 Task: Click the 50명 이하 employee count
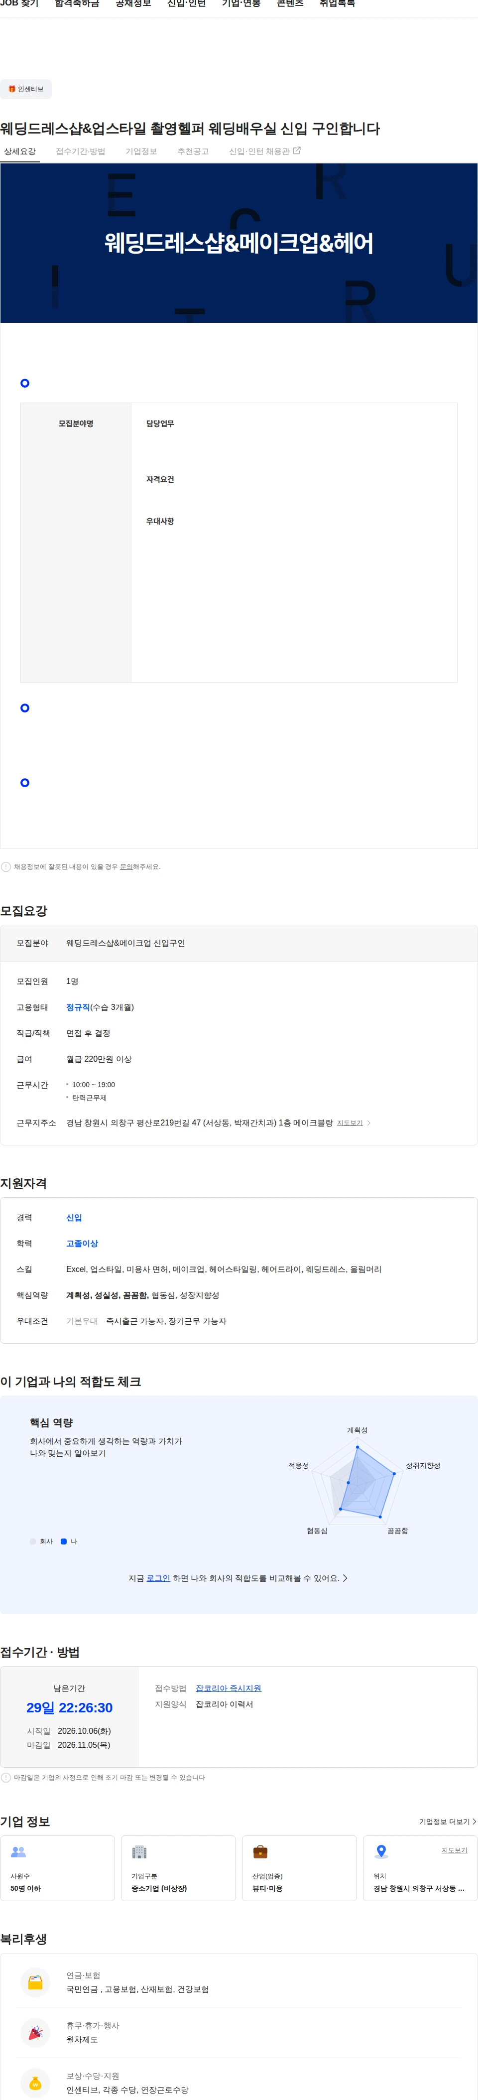[x=25, y=1889]
